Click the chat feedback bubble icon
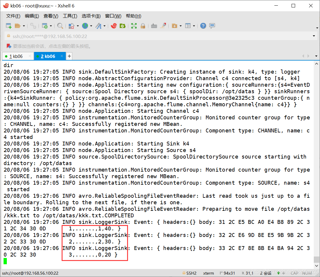 point(212,26)
